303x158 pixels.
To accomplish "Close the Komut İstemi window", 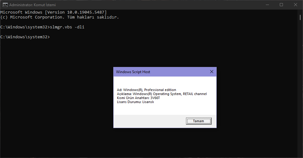I will coord(296,5).
